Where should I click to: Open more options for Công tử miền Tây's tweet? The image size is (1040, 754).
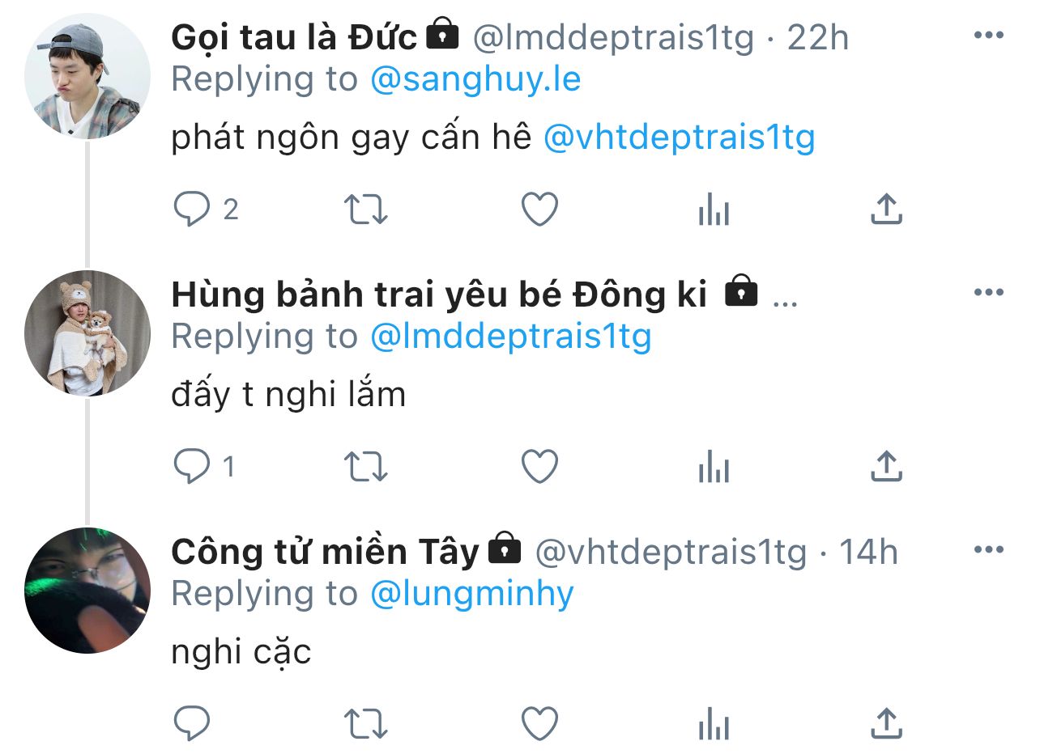[x=989, y=550]
